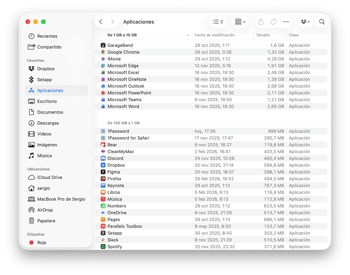Click the GarageBand app icon
Image resolution: width=350 pixels, height=275 pixels.
103,45
